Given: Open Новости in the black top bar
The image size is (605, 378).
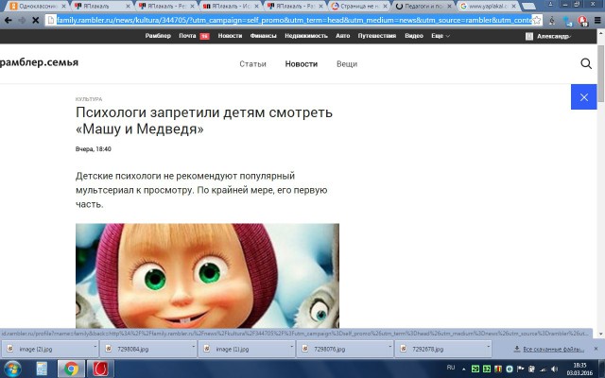Looking at the screenshot, I should (230, 36).
